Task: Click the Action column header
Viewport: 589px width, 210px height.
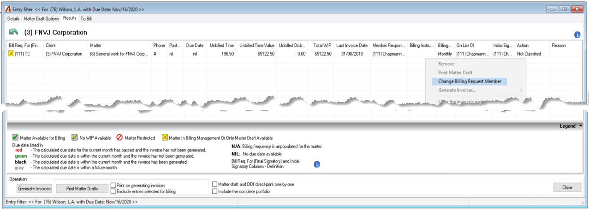Action: (532, 45)
